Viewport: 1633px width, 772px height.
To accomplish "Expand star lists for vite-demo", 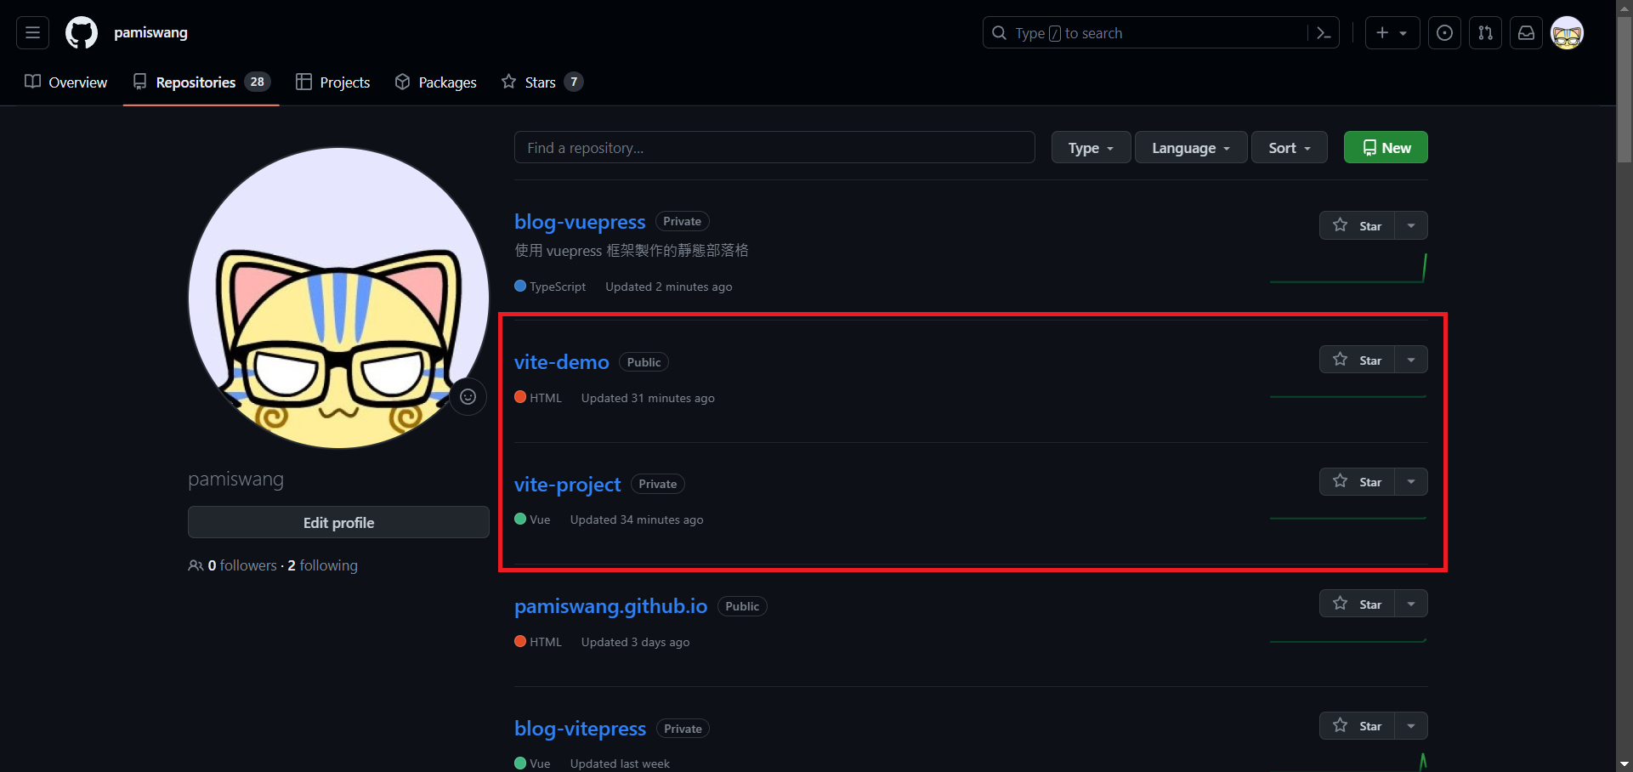I will coord(1411,360).
